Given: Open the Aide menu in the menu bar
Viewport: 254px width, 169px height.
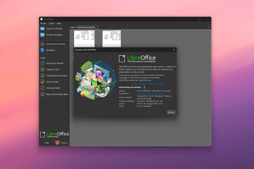Looking at the screenshot, I should 59,23.
